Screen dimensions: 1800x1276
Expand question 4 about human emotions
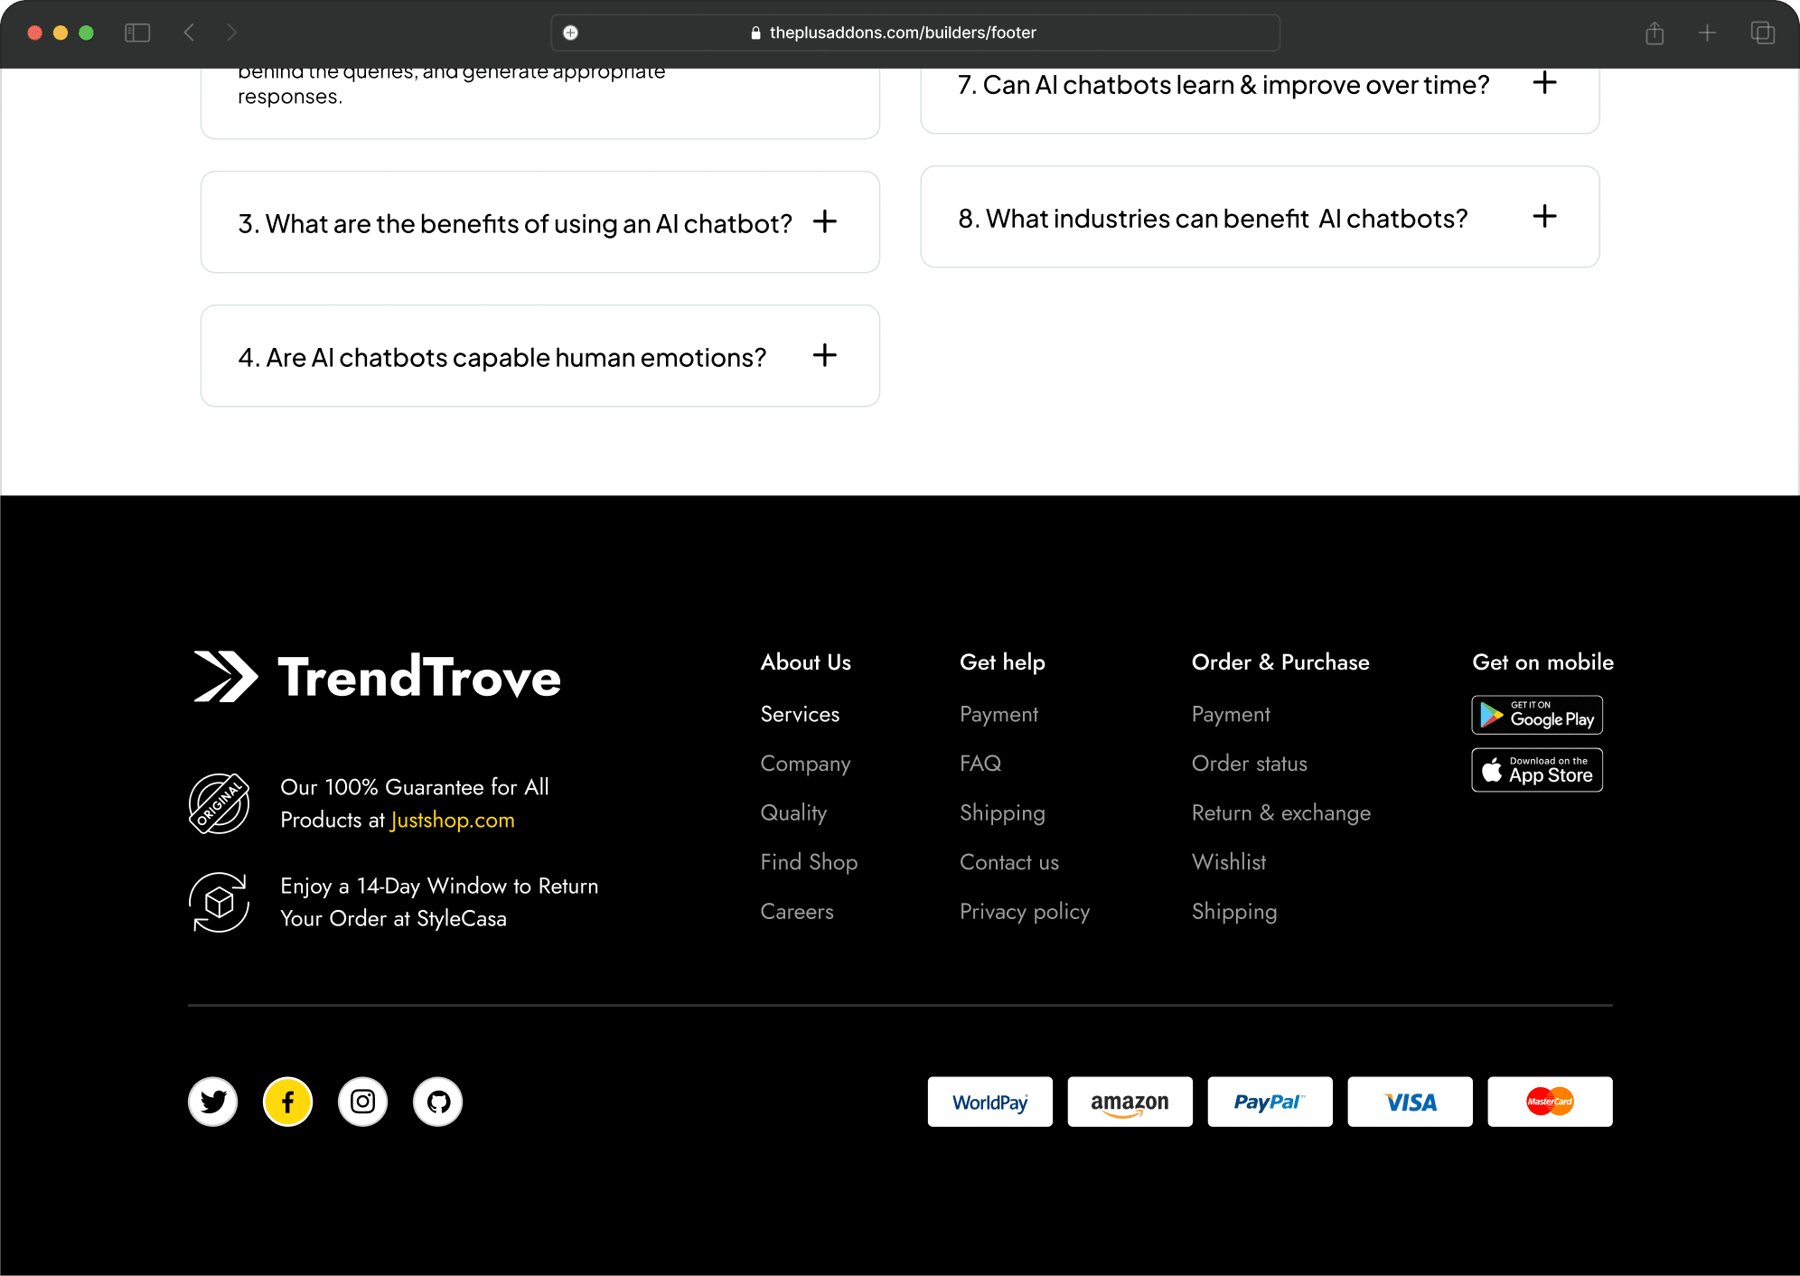(x=824, y=355)
